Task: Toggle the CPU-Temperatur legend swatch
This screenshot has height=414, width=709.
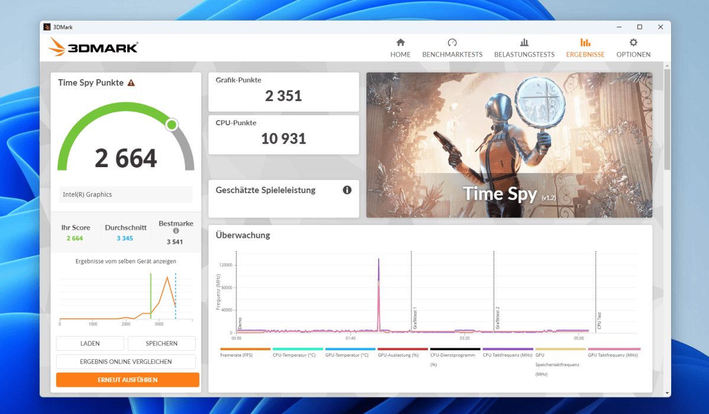Action: [x=298, y=349]
